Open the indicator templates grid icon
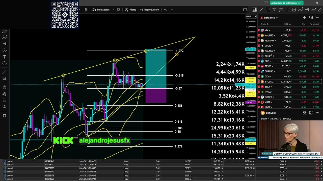 tap(119, 10)
